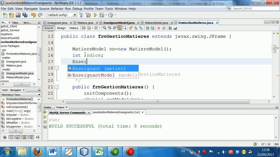Click the Undo toolbar icon
Viewport: 280px width, 157px height.
pyautogui.click(x=33, y=15)
